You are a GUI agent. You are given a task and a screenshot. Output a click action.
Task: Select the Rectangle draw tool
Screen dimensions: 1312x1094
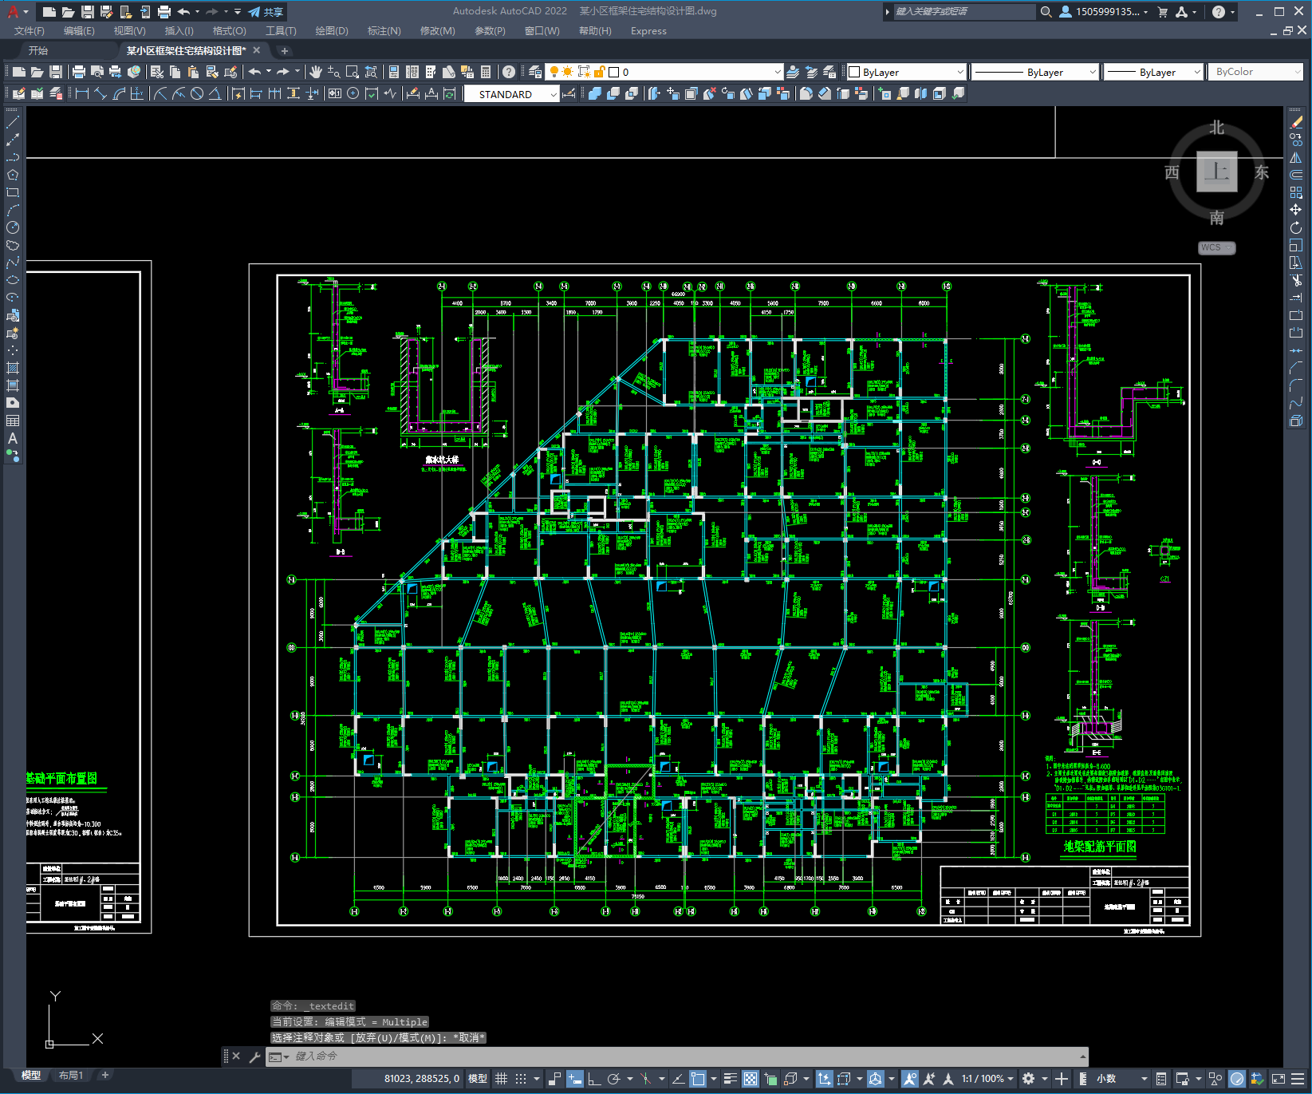(x=13, y=192)
